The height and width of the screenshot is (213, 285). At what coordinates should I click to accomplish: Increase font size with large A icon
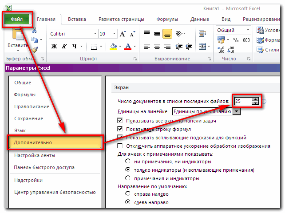pos(123,34)
